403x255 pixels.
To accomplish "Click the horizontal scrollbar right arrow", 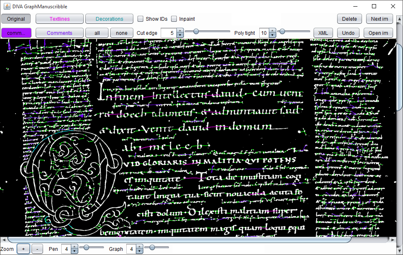I will tap(393, 240).
